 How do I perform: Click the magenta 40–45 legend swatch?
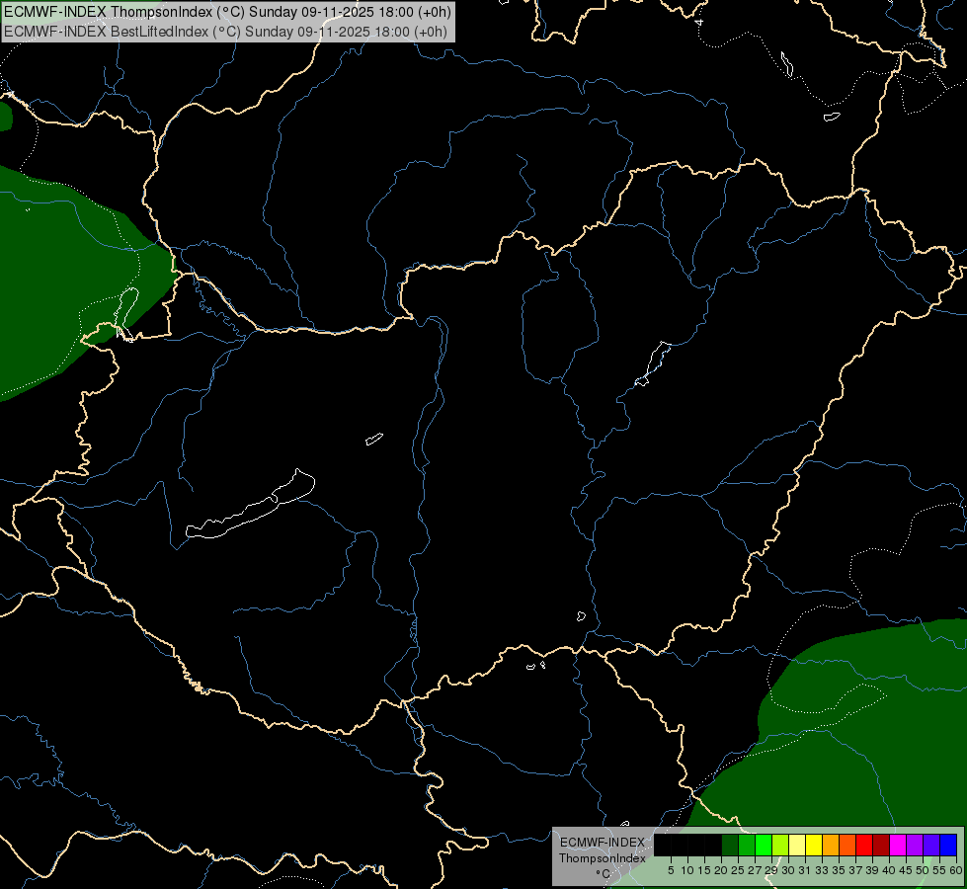[898, 845]
